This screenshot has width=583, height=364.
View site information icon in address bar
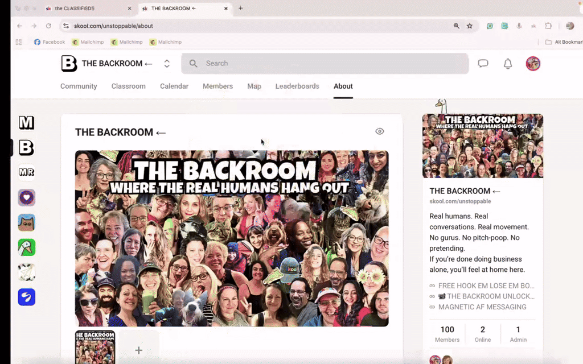pyautogui.click(x=66, y=26)
